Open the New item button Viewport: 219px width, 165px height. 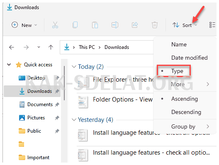[x=24, y=25]
